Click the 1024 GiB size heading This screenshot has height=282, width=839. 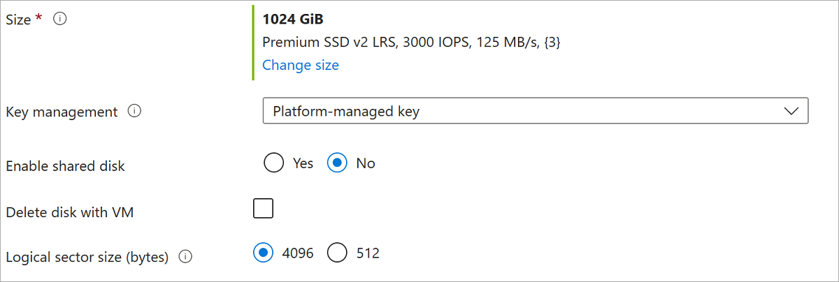[x=293, y=20]
